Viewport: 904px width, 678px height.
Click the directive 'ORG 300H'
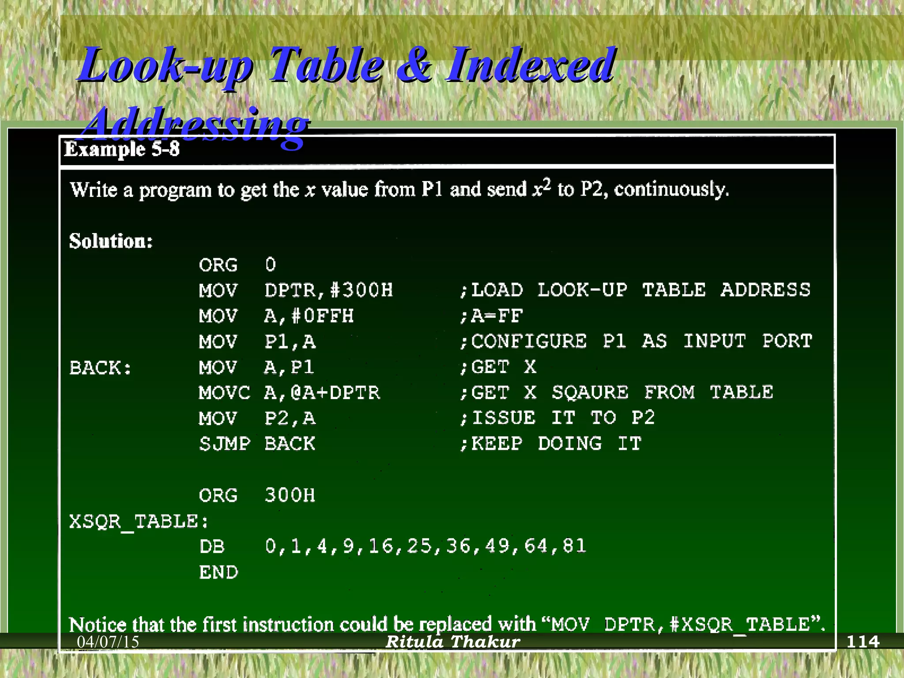(257, 495)
